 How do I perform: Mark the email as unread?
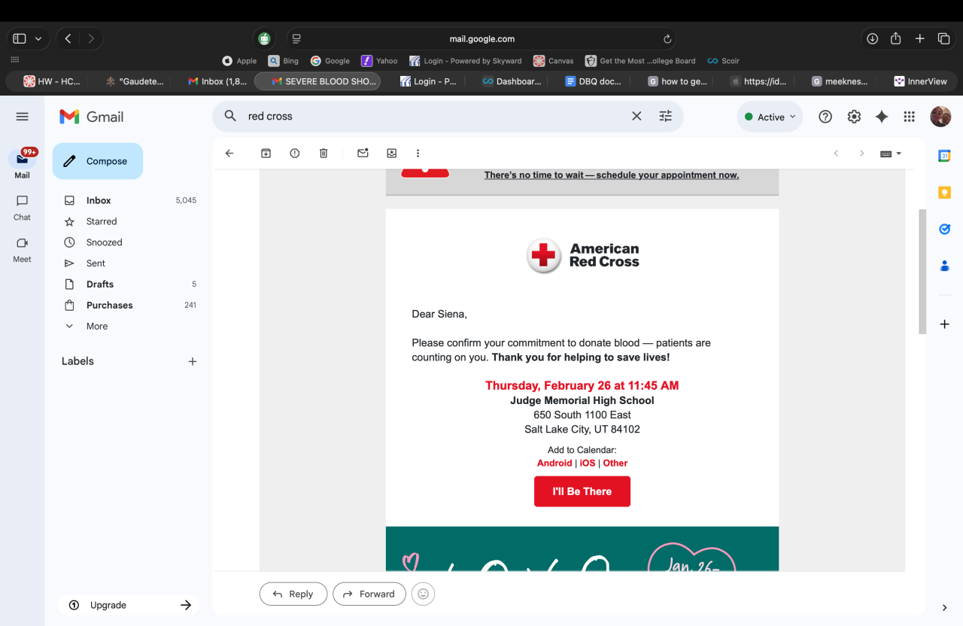363,153
